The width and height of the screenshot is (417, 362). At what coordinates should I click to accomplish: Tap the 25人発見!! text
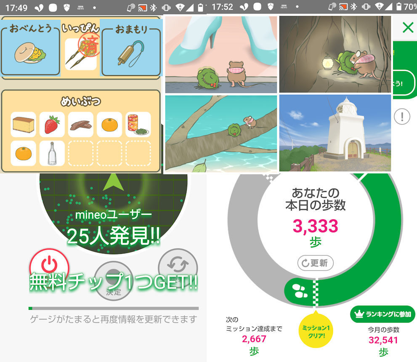click(114, 236)
